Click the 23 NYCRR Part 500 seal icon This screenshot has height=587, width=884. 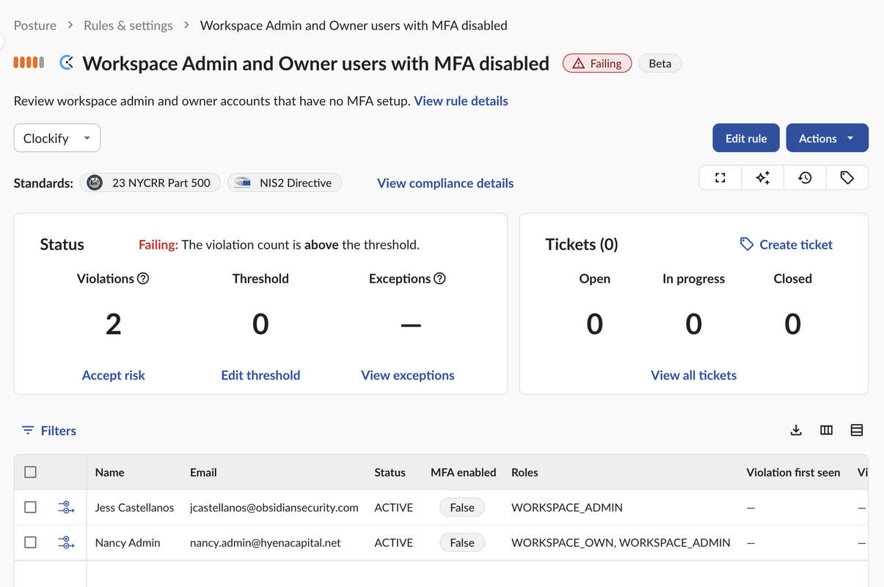(95, 183)
